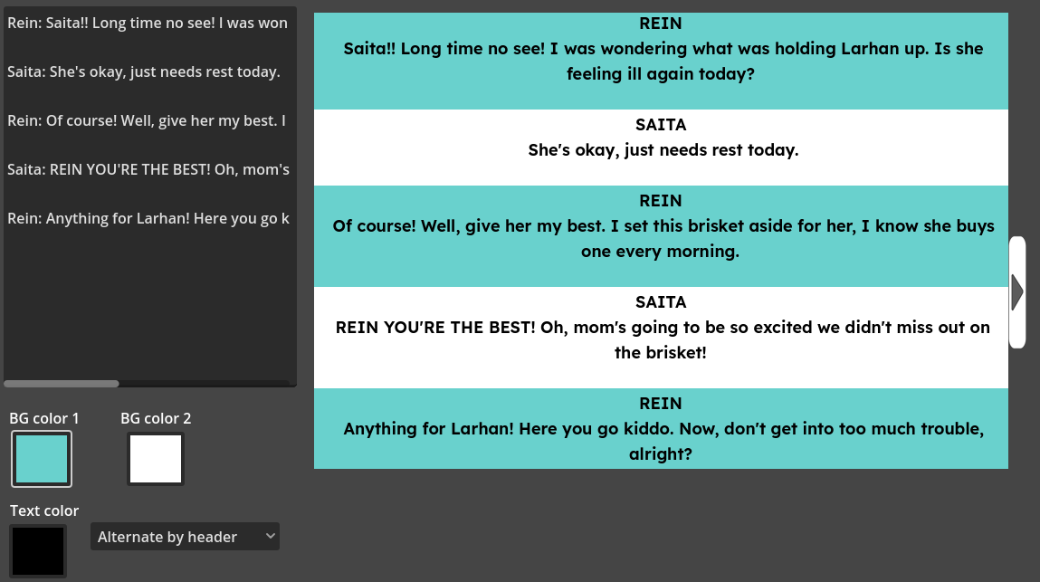Select the SAITA 'just needs rest' preview block
This screenshot has height=582, width=1040.
point(661,148)
